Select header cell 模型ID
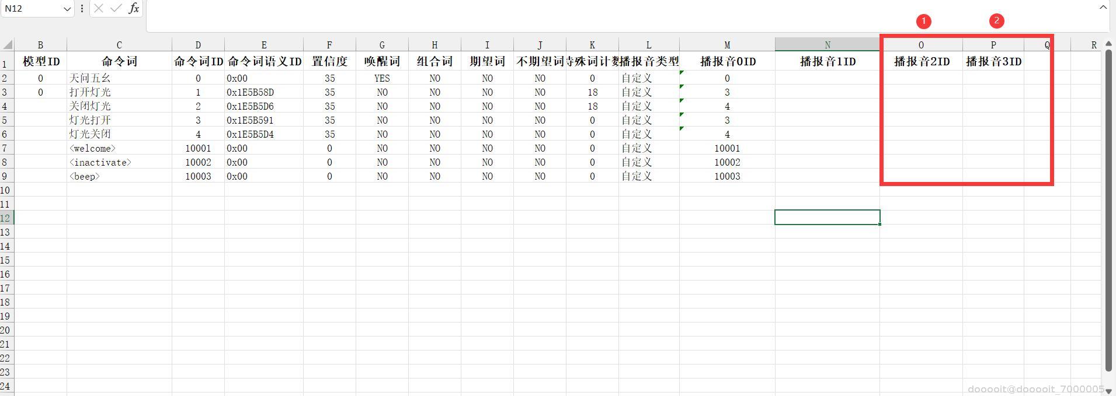1116x396 pixels. point(40,61)
